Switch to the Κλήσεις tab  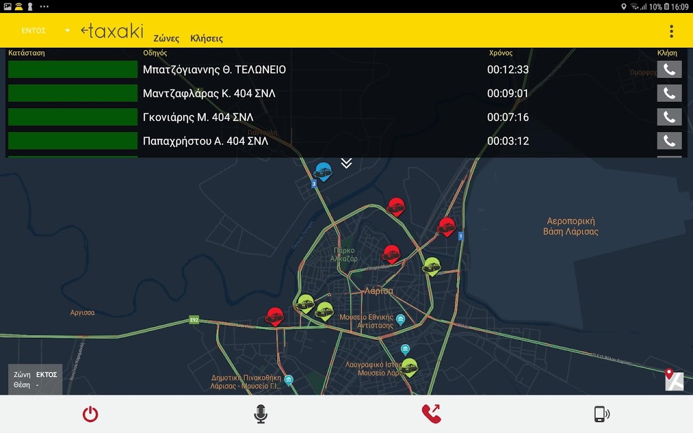click(x=207, y=38)
